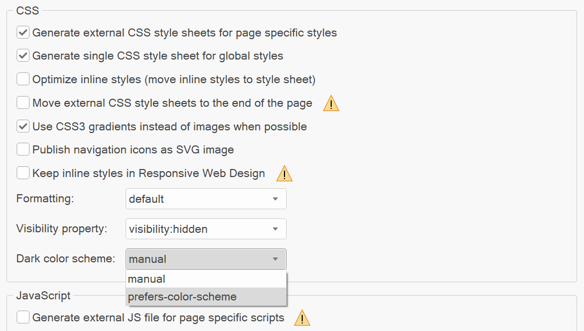Viewport: 584px width, 331px height.
Task: Tick Move external CSS style sheets to page end
Action: coord(23,103)
